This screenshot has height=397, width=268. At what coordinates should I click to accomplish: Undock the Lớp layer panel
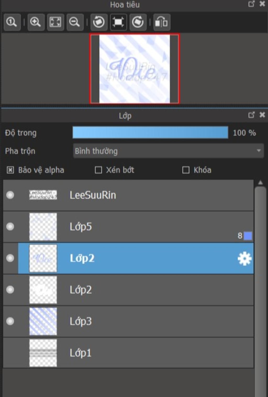[251, 115]
